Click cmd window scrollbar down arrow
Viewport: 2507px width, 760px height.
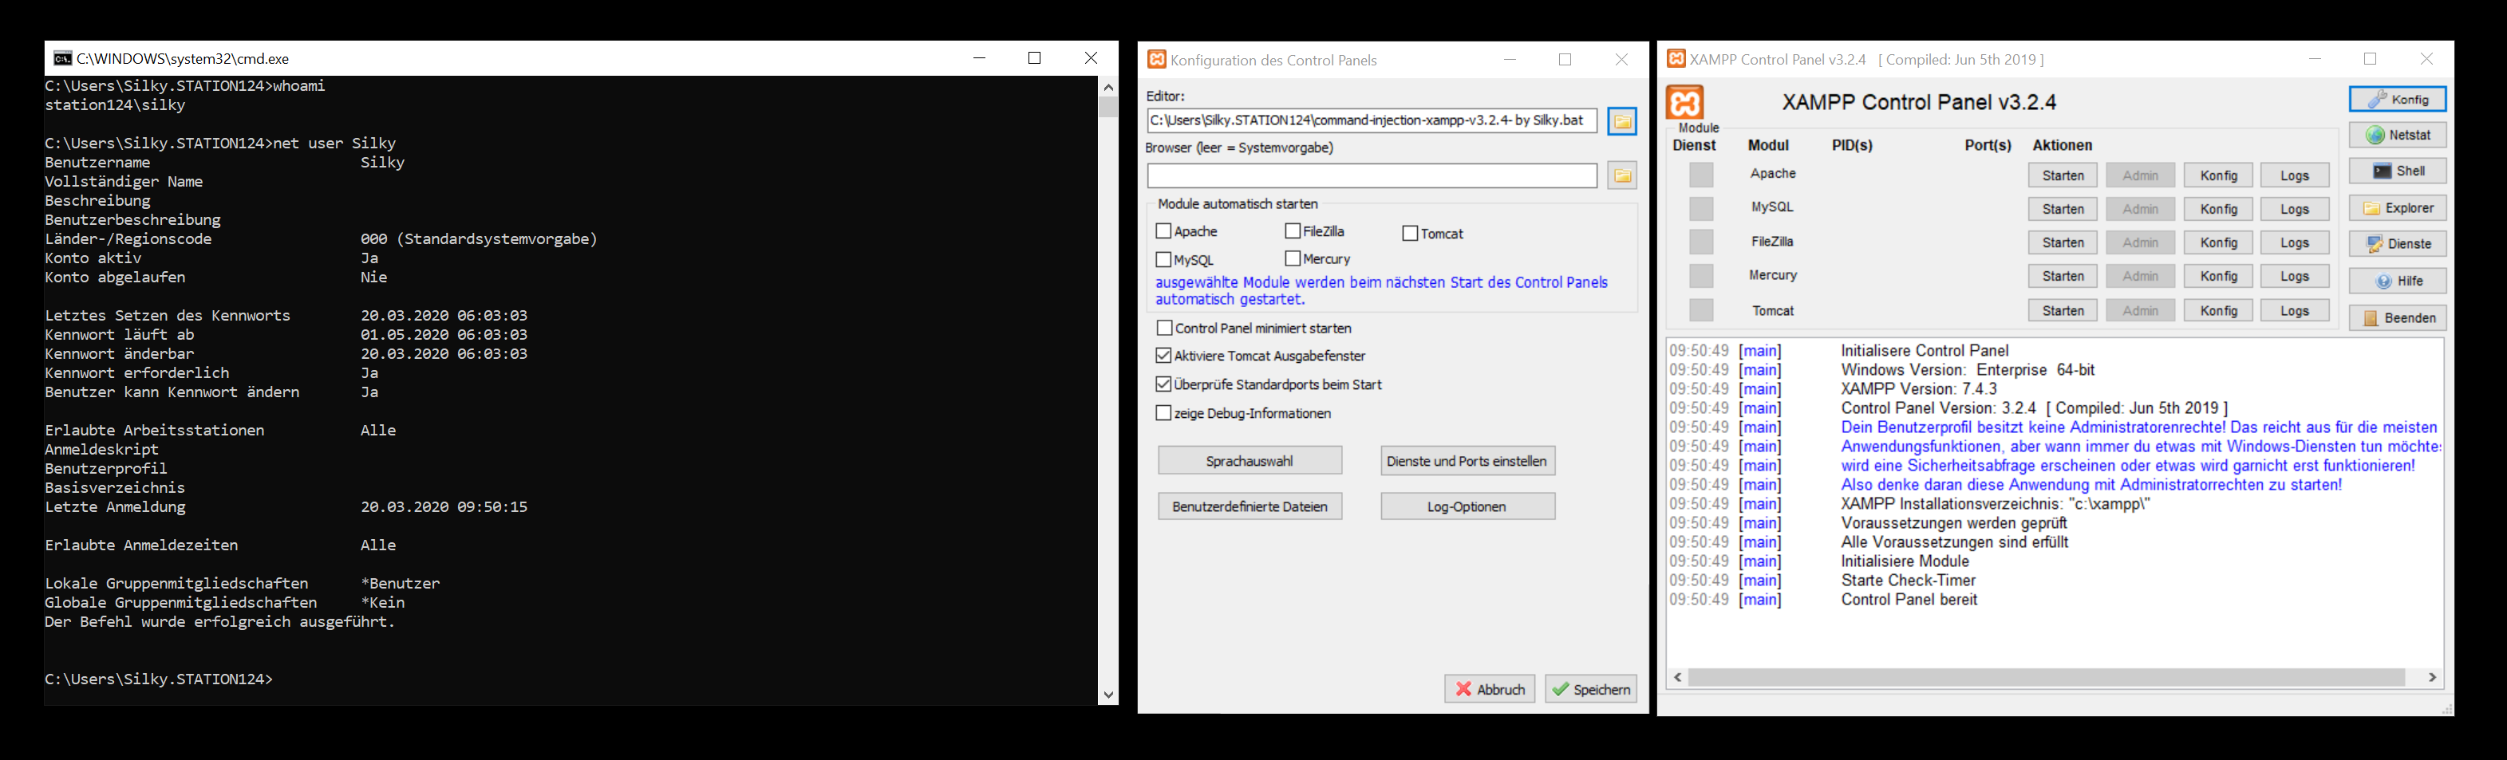coord(1107,695)
